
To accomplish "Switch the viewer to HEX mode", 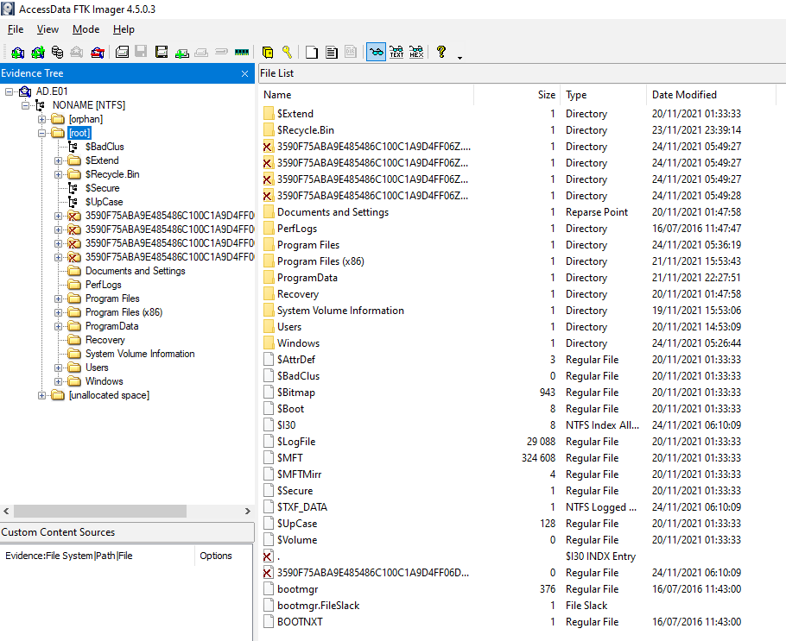I will coord(416,53).
